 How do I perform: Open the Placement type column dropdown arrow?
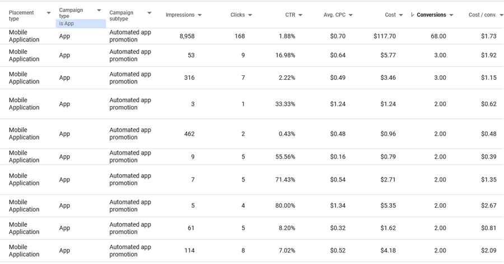coord(49,13)
